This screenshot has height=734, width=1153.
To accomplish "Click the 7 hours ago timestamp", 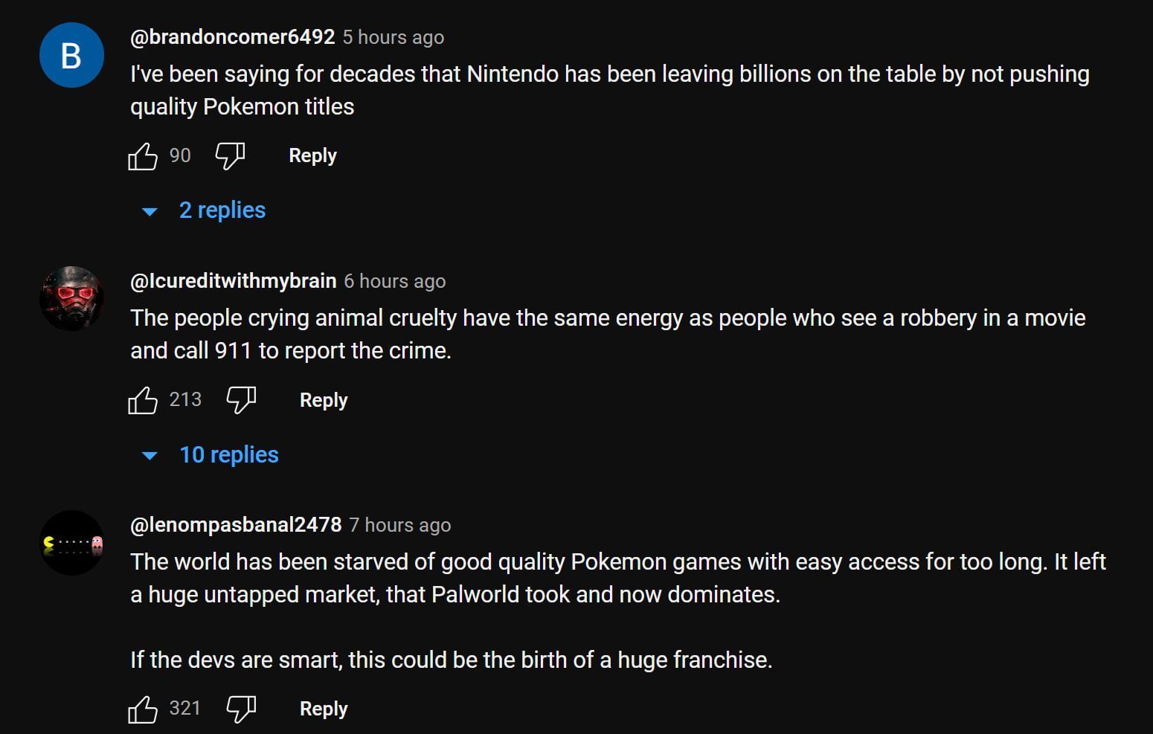I will pyautogui.click(x=400, y=525).
